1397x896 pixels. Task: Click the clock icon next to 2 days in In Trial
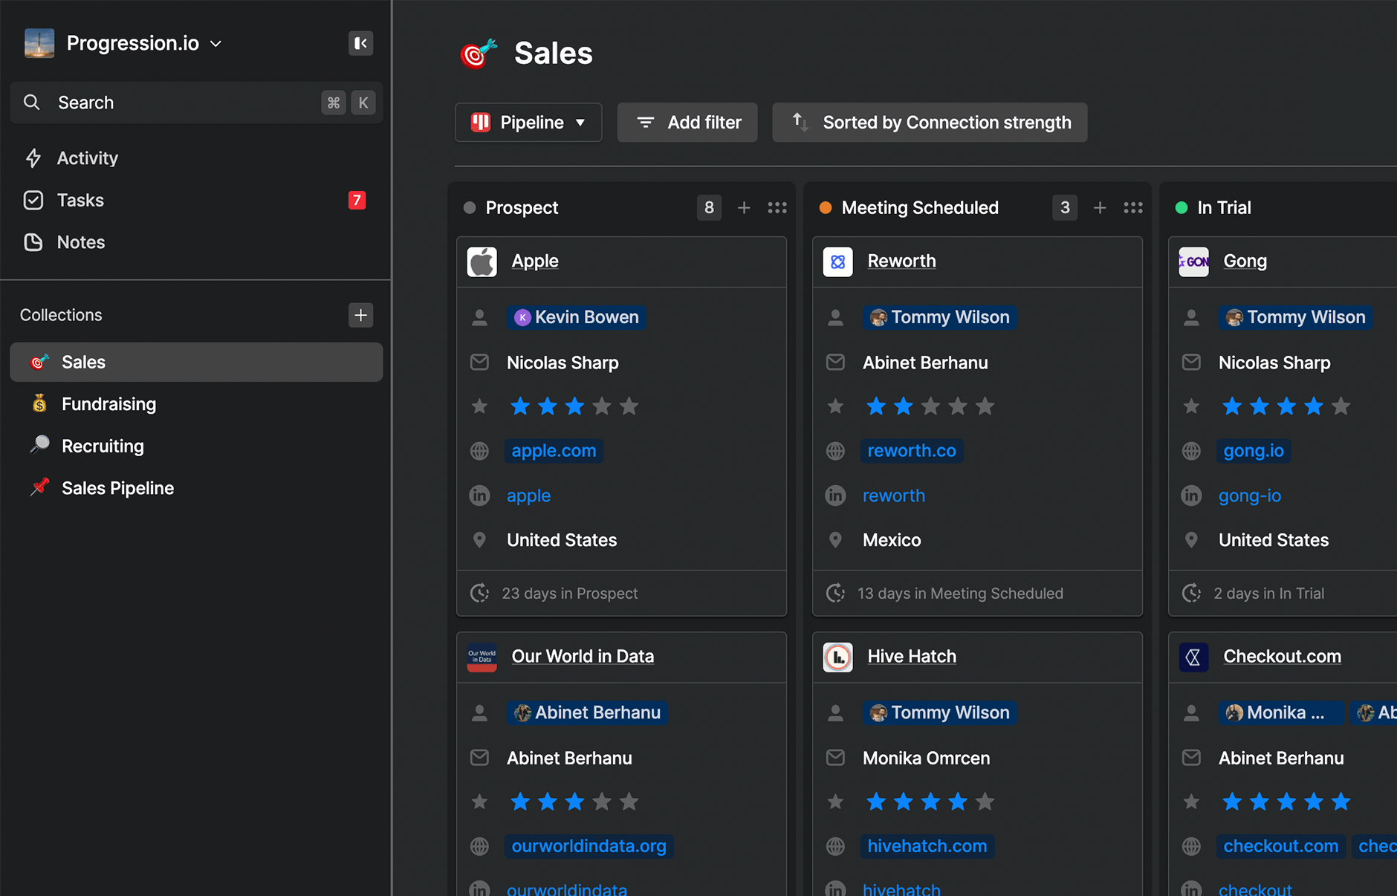coord(1191,594)
